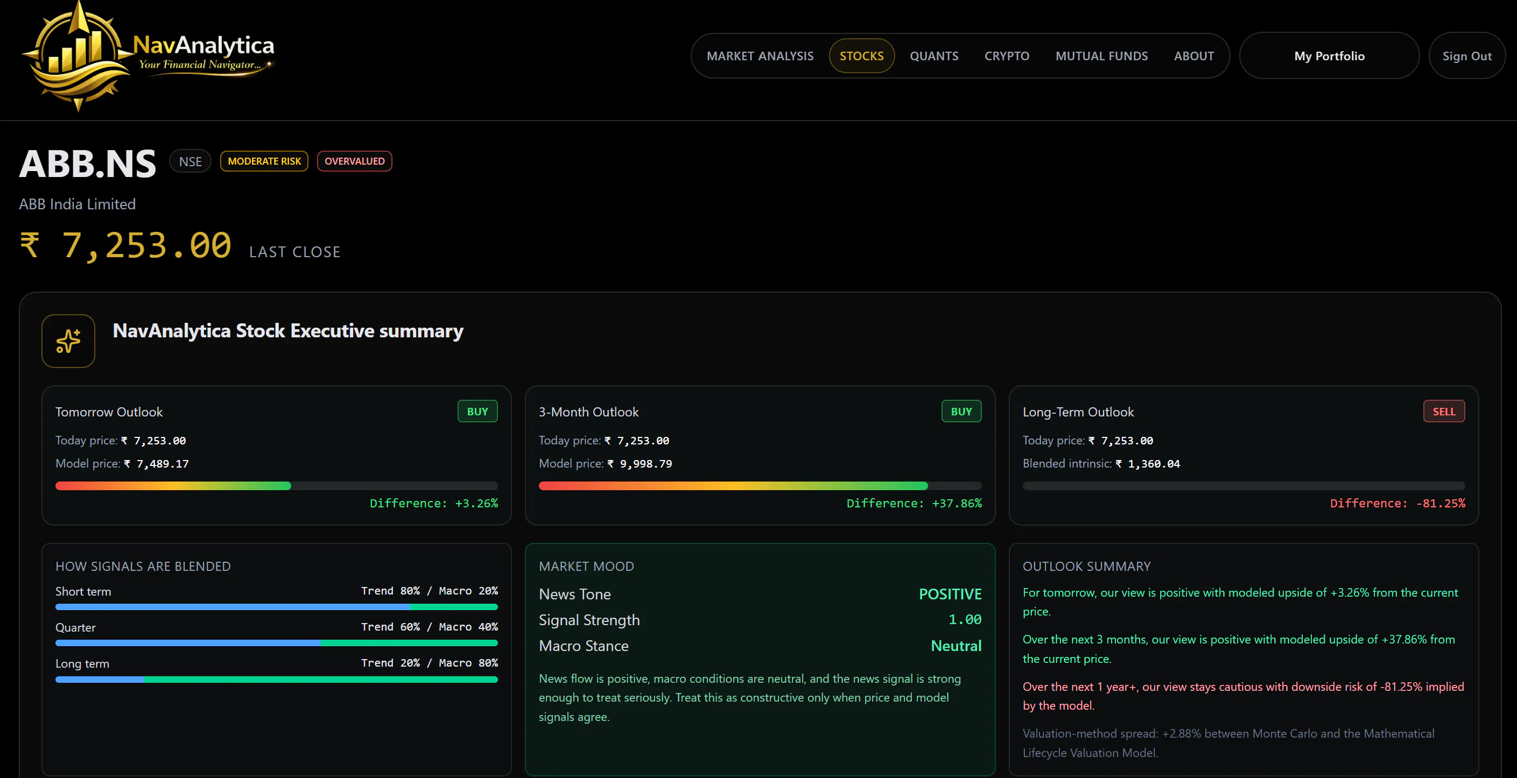Click the Long term Trend/Macro blend bar
The image size is (1517, 778).
coord(276,679)
